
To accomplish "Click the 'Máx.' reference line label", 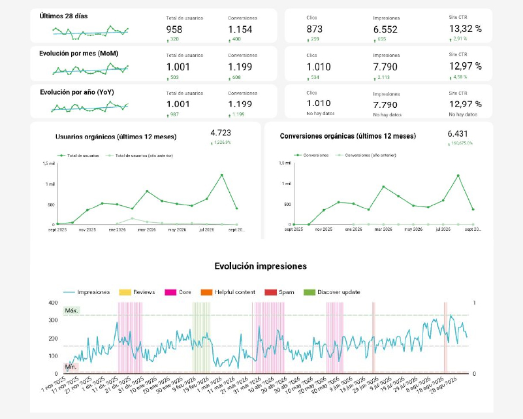I will 71,310.
